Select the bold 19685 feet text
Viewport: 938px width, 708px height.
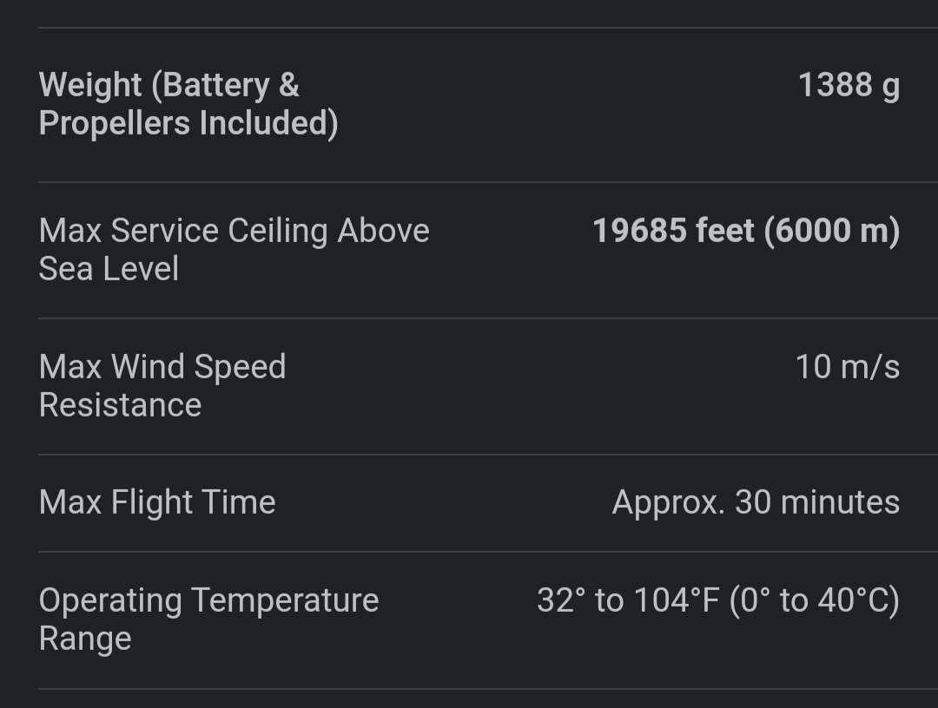(x=673, y=231)
